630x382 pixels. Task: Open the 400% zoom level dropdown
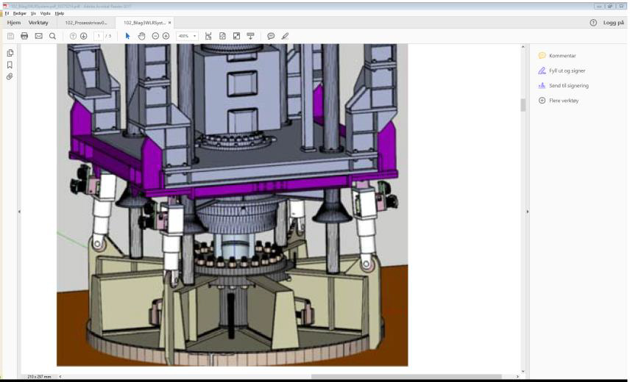pos(195,36)
